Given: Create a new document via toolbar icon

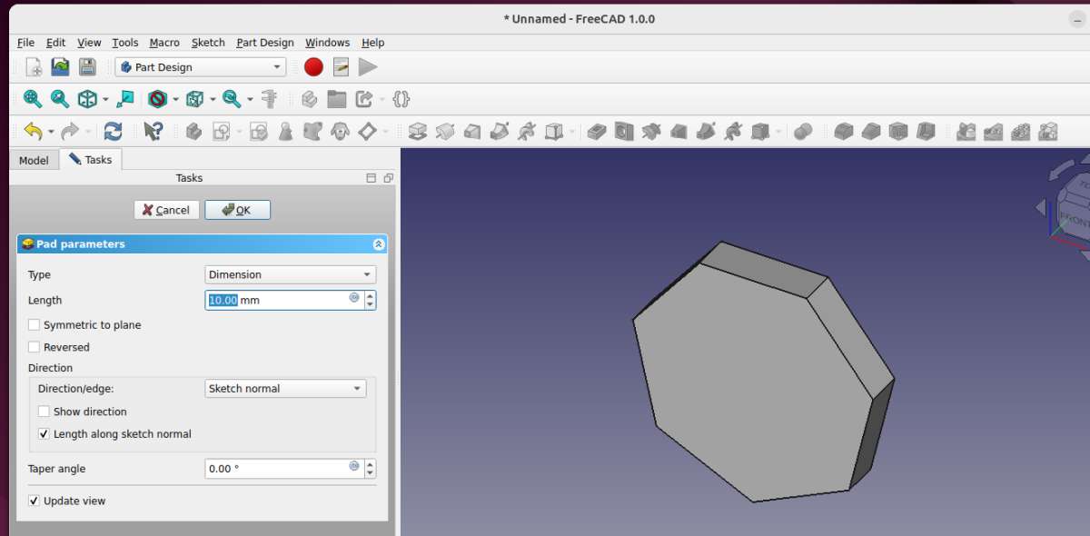Looking at the screenshot, I should tap(34, 66).
